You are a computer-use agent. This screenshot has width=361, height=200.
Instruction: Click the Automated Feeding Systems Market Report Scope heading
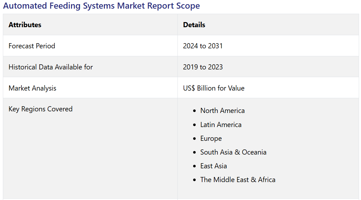(x=101, y=6)
